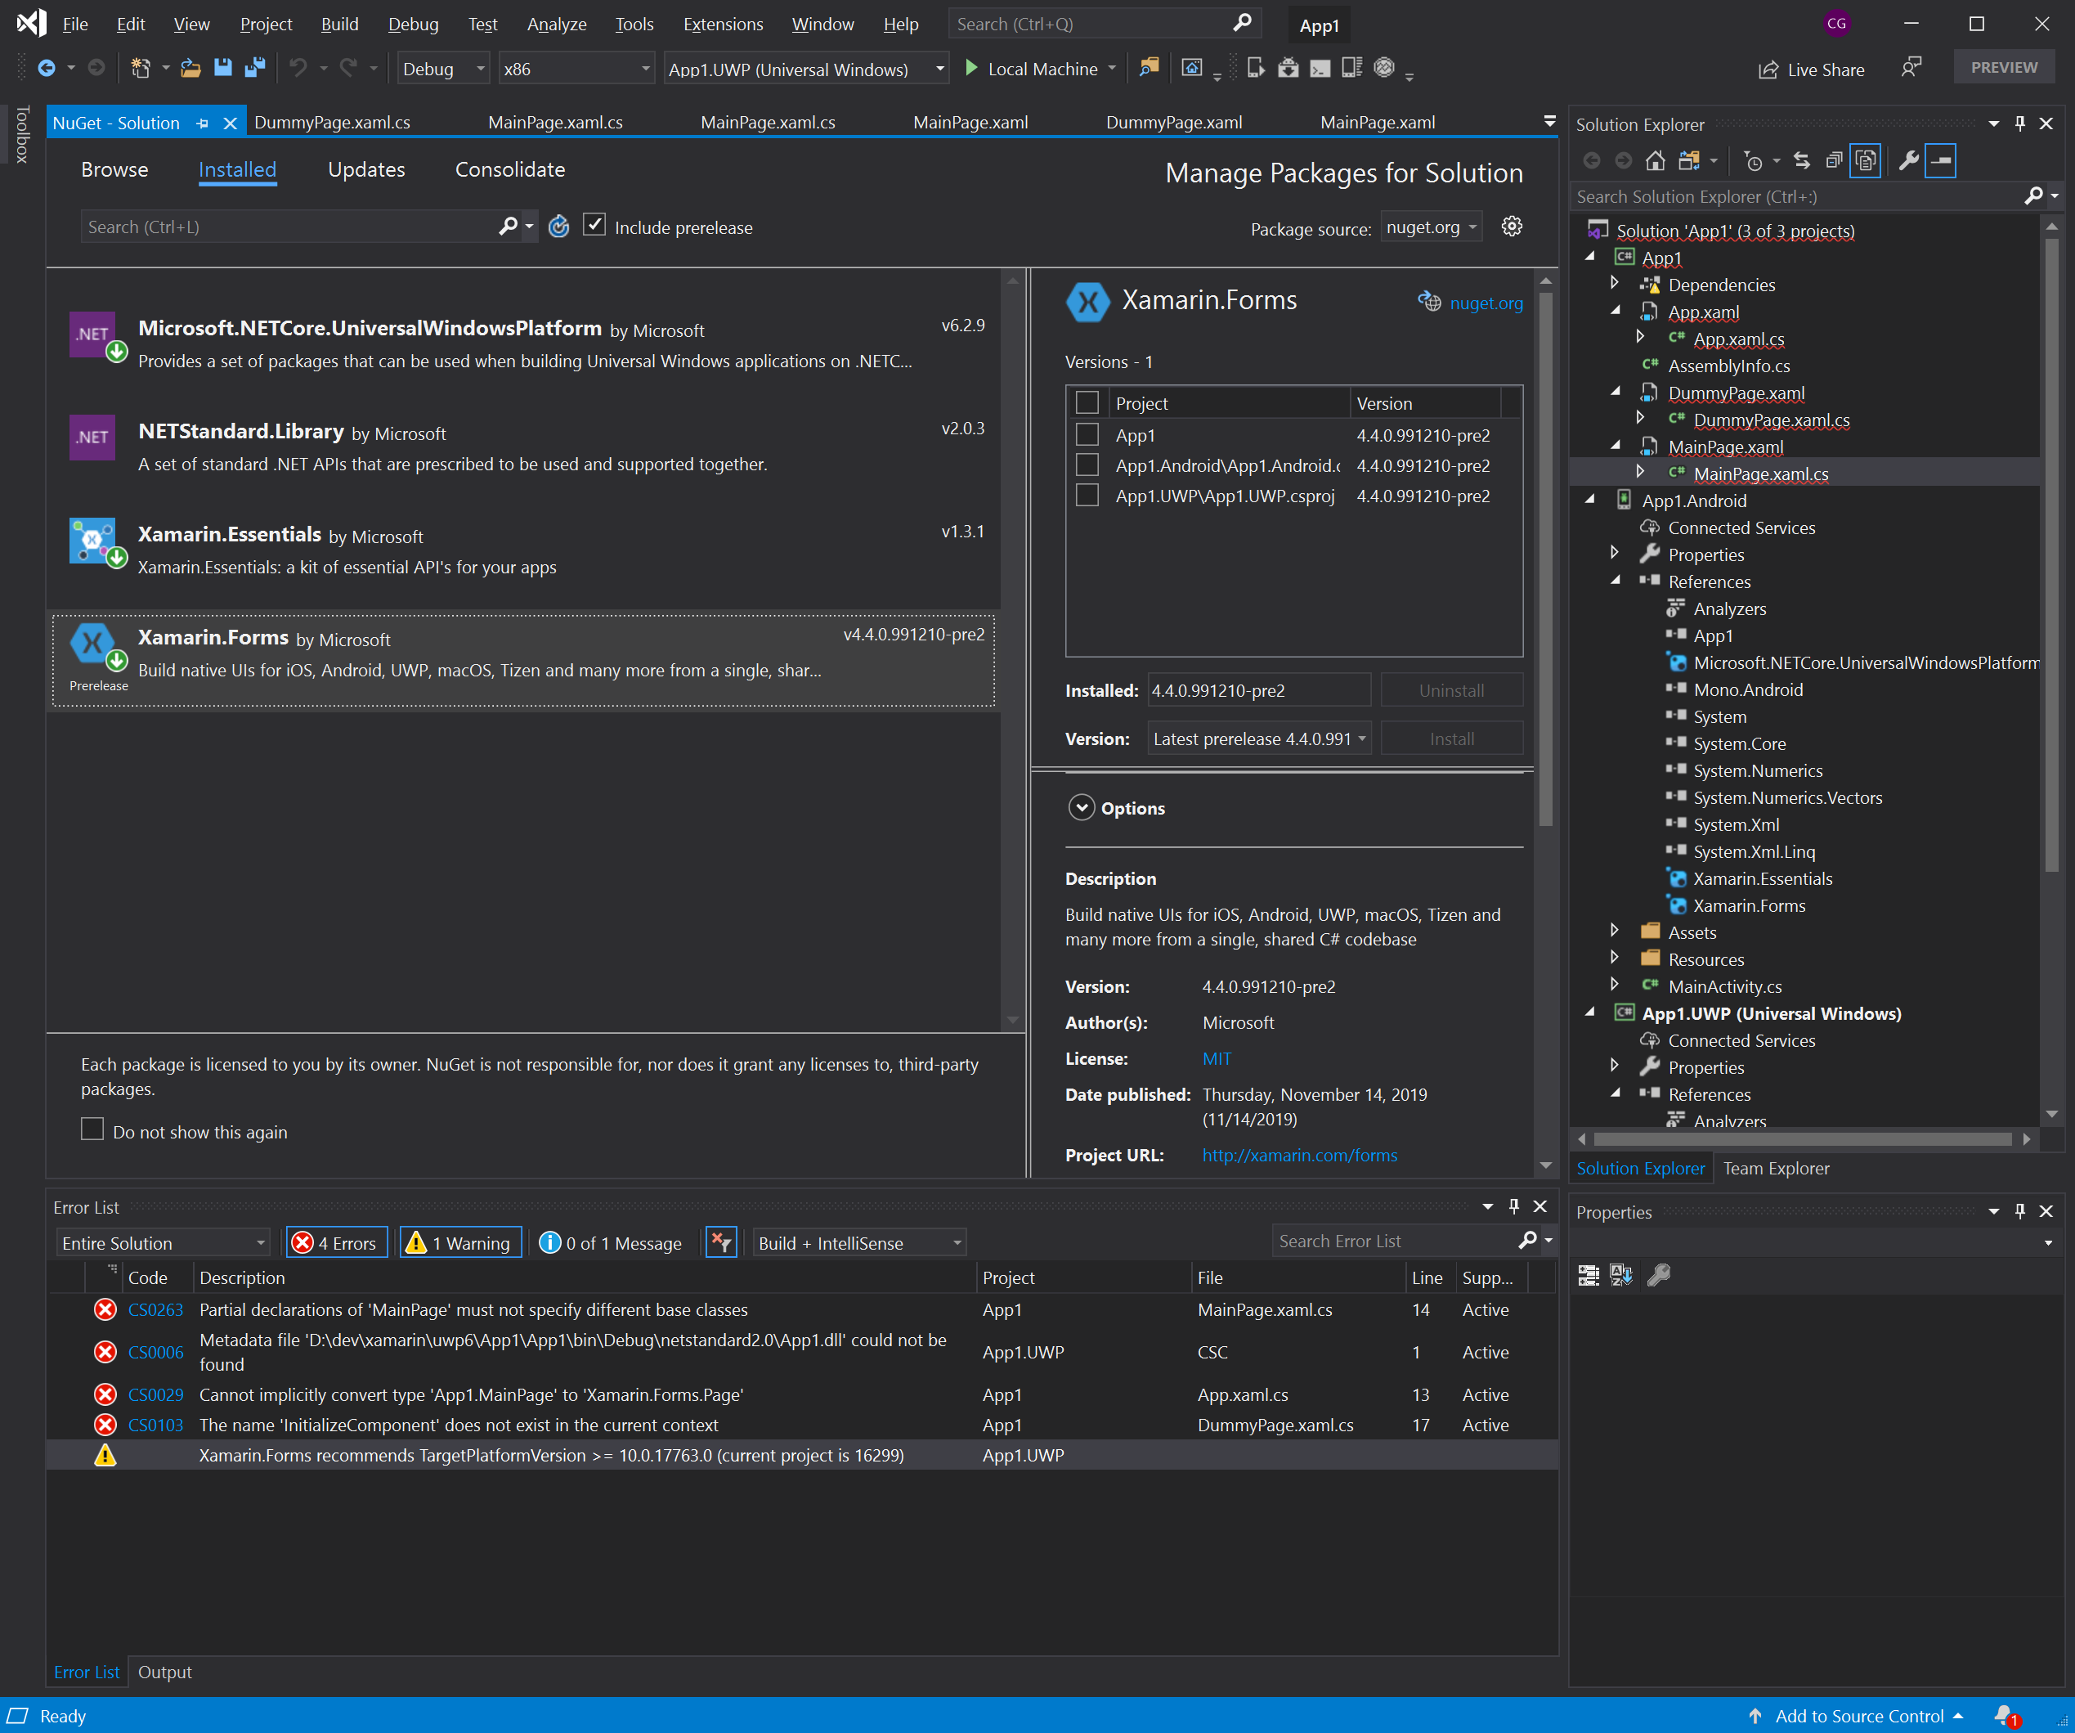
Task: Open NuGet package source settings gear
Action: [1511, 227]
